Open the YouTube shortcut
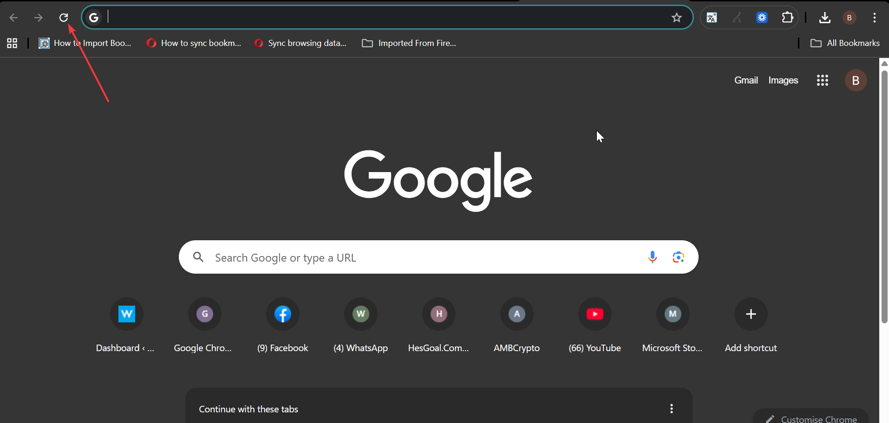Viewport: 889px width, 423px height. (595, 326)
